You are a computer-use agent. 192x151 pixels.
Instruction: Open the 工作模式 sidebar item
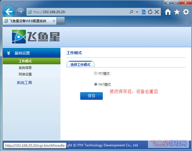(x=31, y=61)
